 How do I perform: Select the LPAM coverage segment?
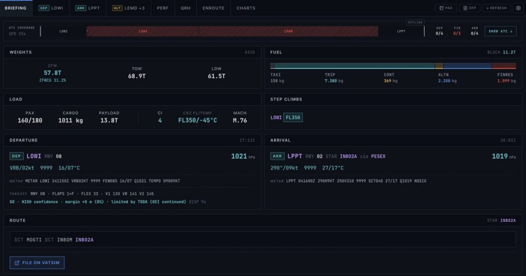coord(289,31)
